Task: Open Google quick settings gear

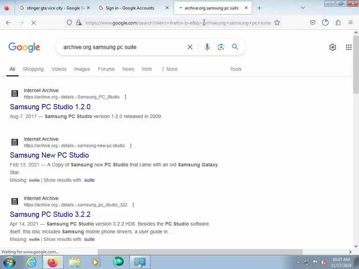Action: click(332, 47)
